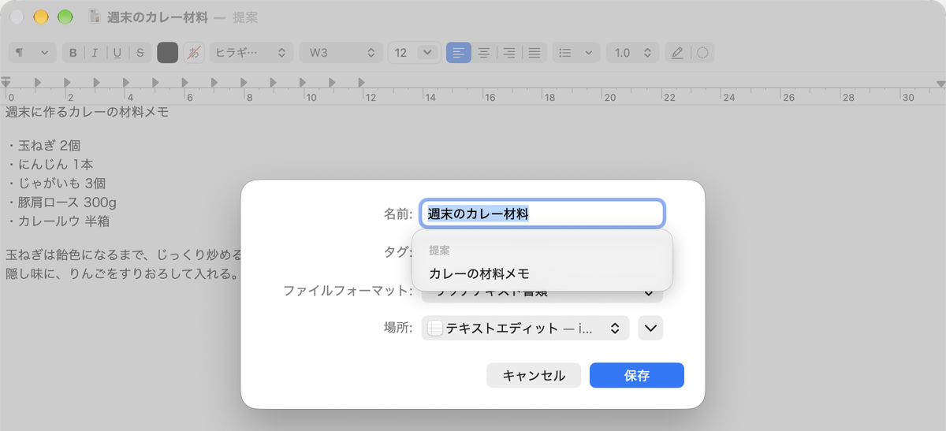Click the text line ・カレールウ 半箱
This screenshot has height=431, width=946.
point(57,221)
